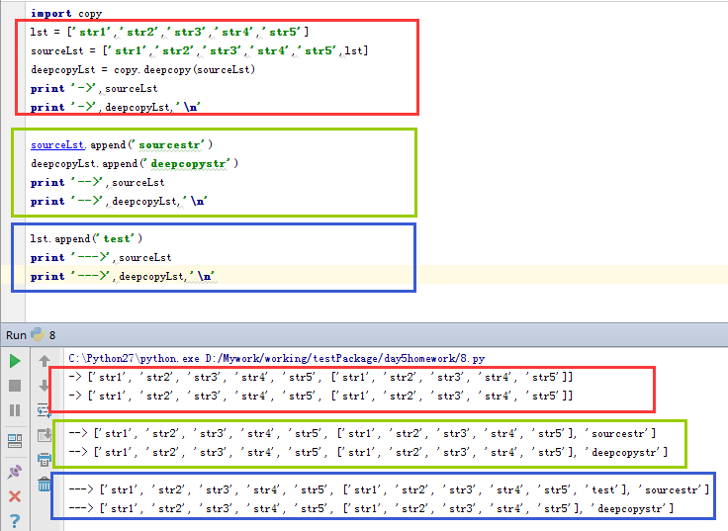The height and width of the screenshot is (531, 728).
Task: Click the Up the Stack Trace arrow icon
Action: (45, 361)
